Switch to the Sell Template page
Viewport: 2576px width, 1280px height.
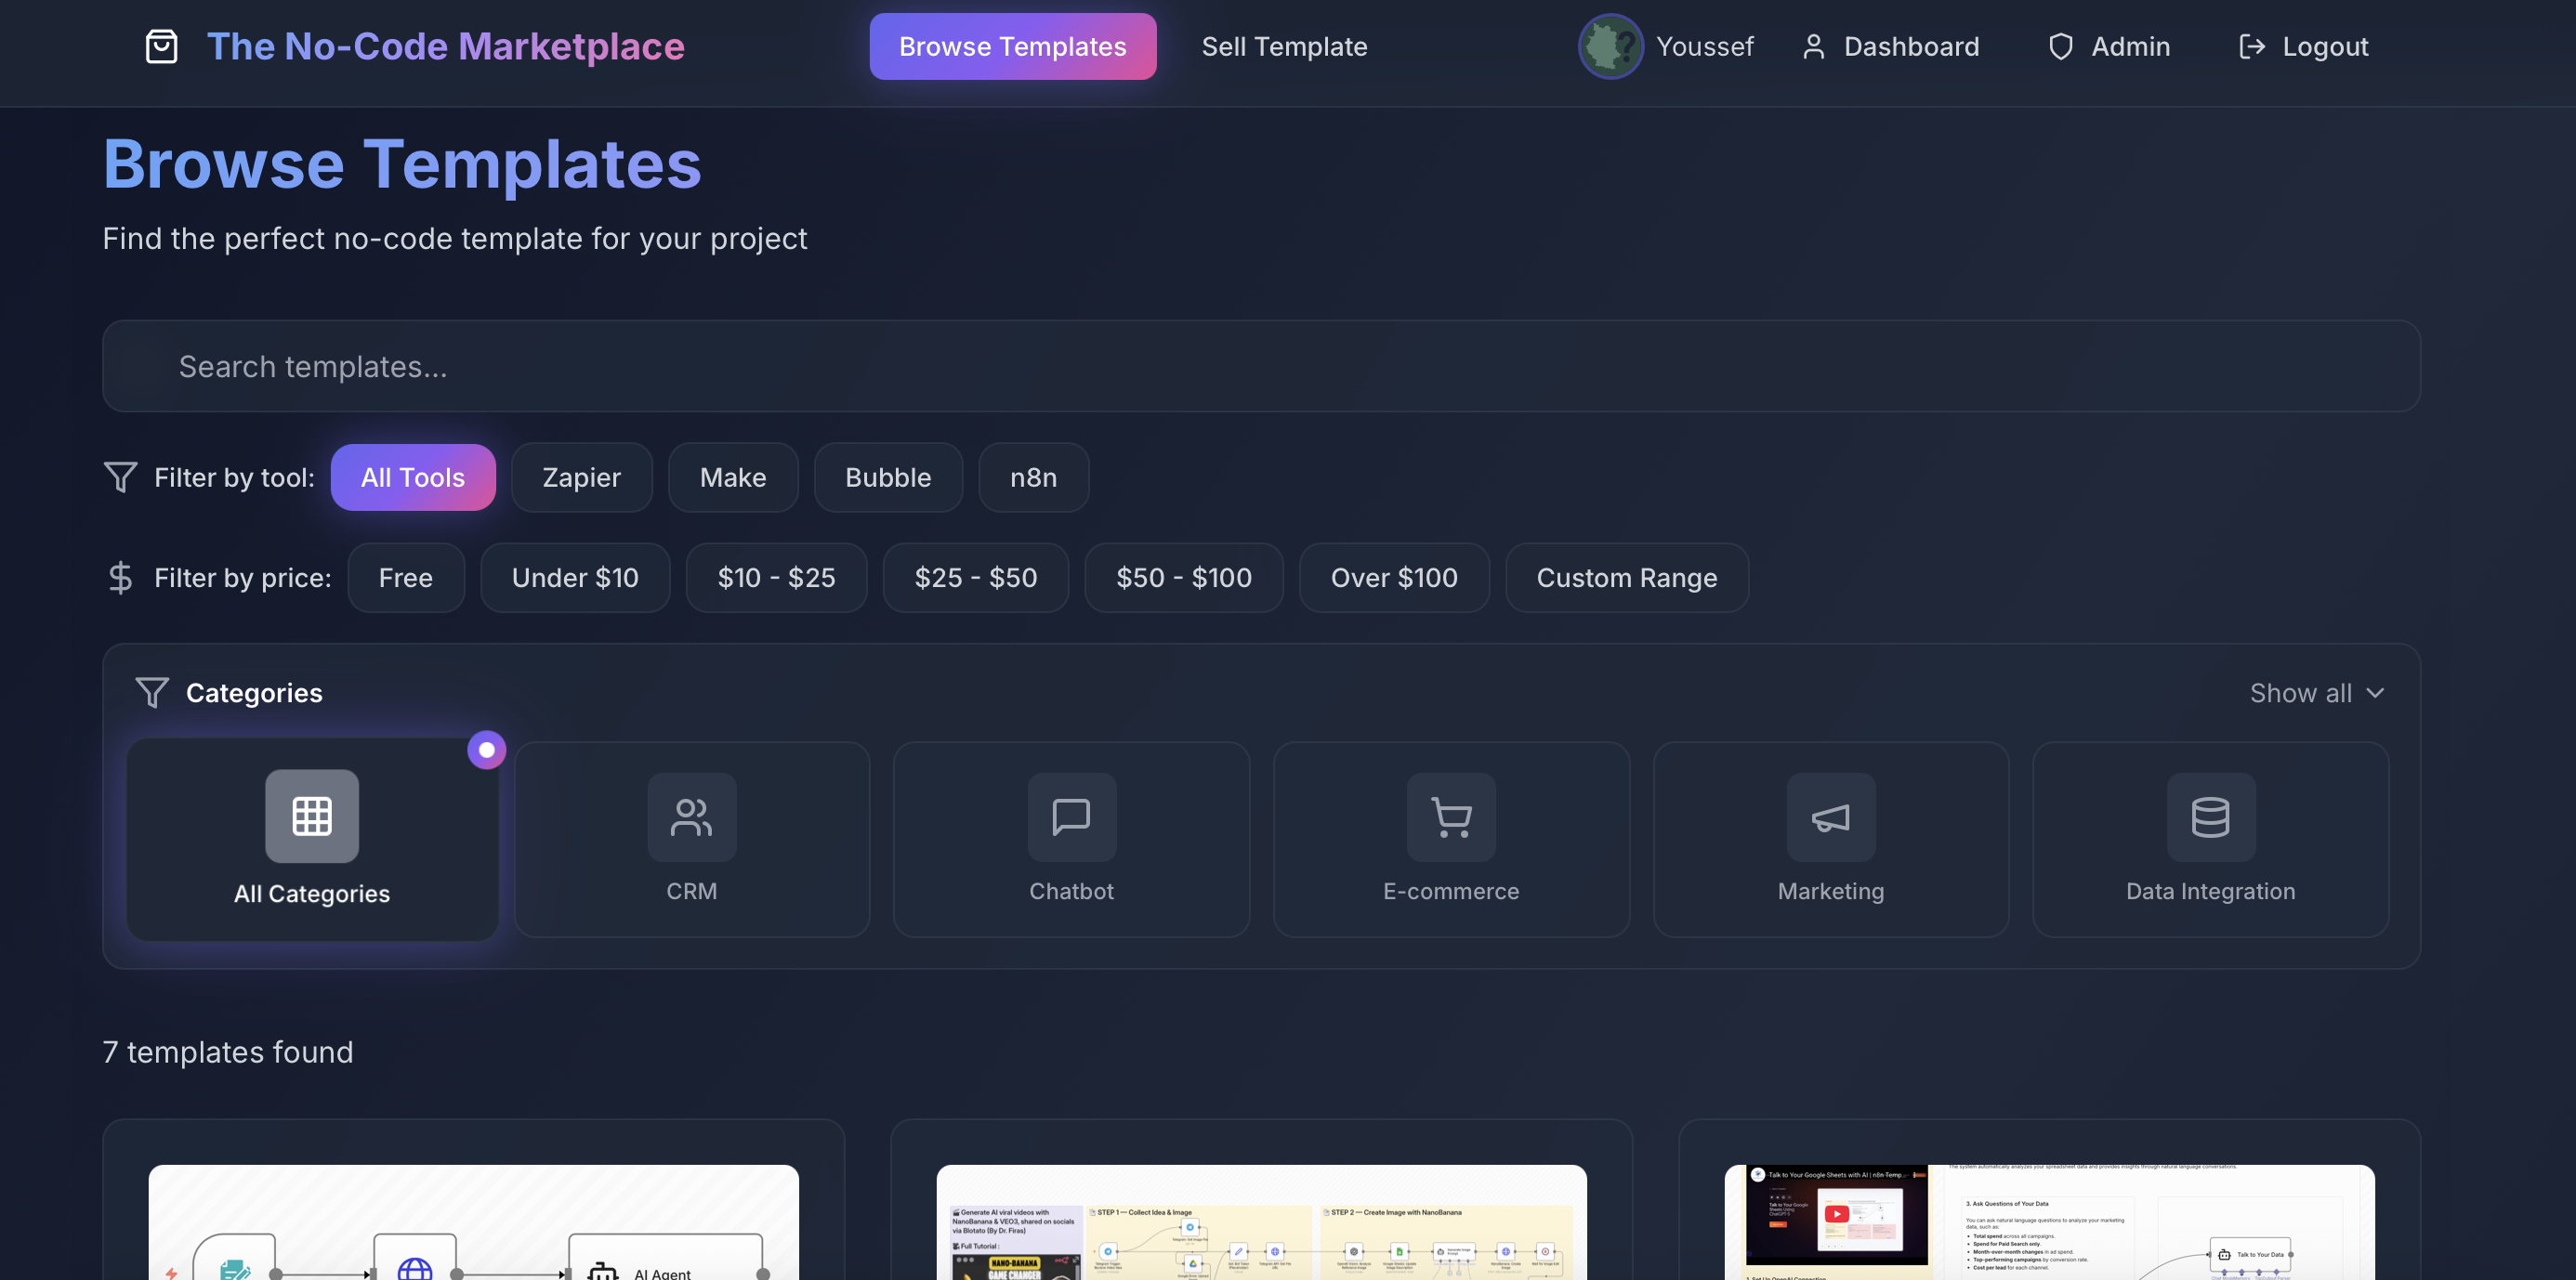pyautogui.click(x=1284, y=46)
